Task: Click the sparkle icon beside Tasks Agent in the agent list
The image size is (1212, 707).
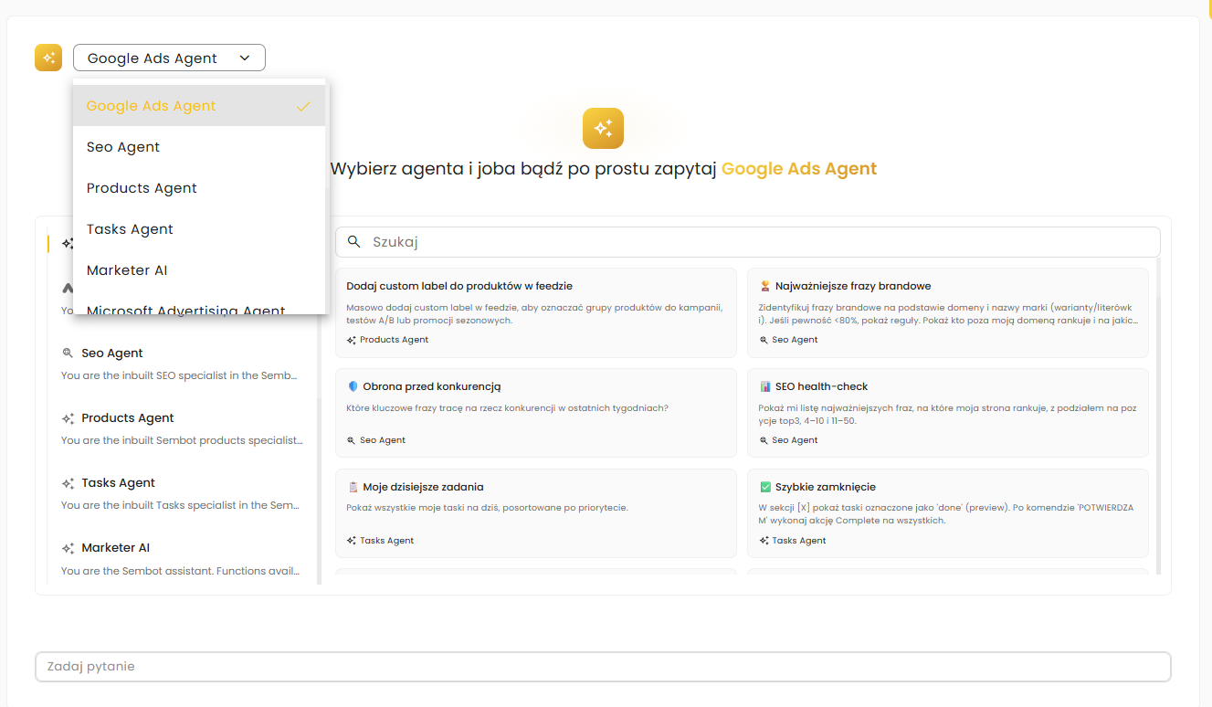Action: [68, 483]
